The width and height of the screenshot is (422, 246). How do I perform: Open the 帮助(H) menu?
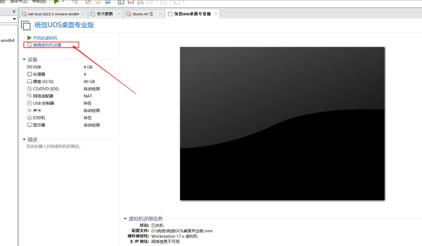click(x=39, y=1)
